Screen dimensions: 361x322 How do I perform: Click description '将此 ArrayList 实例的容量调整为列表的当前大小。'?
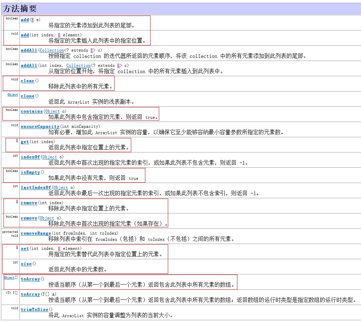point(110,315)
